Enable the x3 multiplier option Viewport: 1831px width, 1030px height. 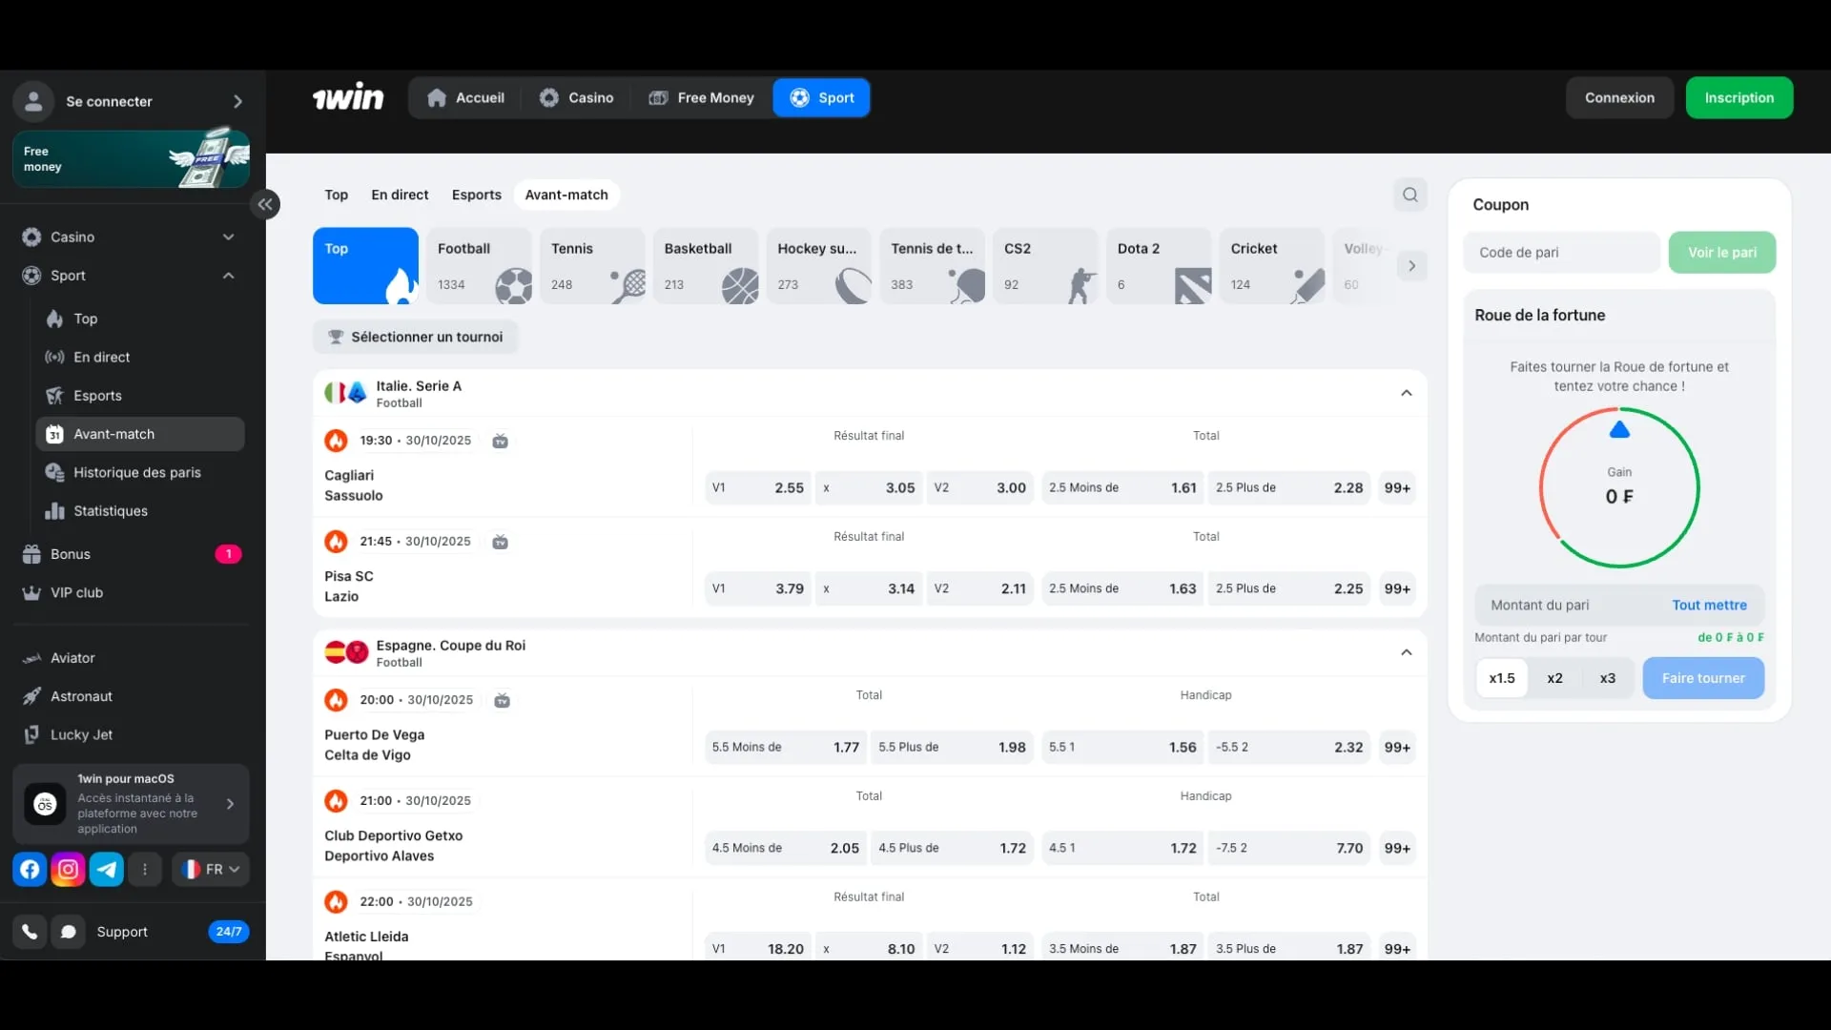tap(1607, 678)
